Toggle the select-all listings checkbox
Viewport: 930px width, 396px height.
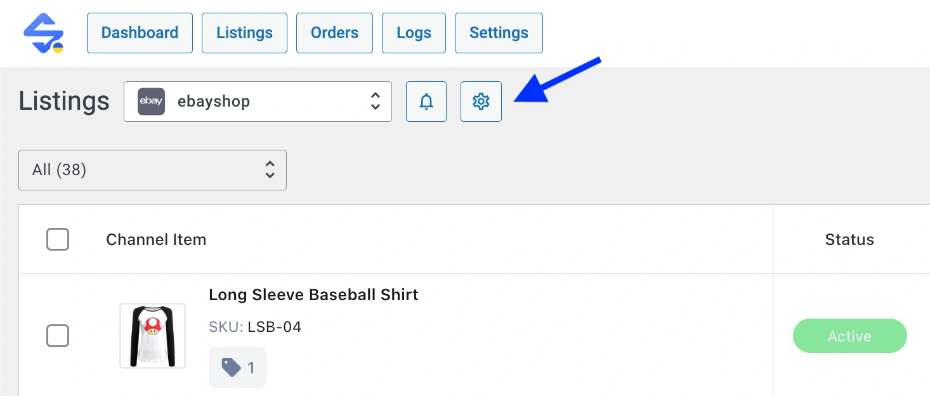click(58, 239)
